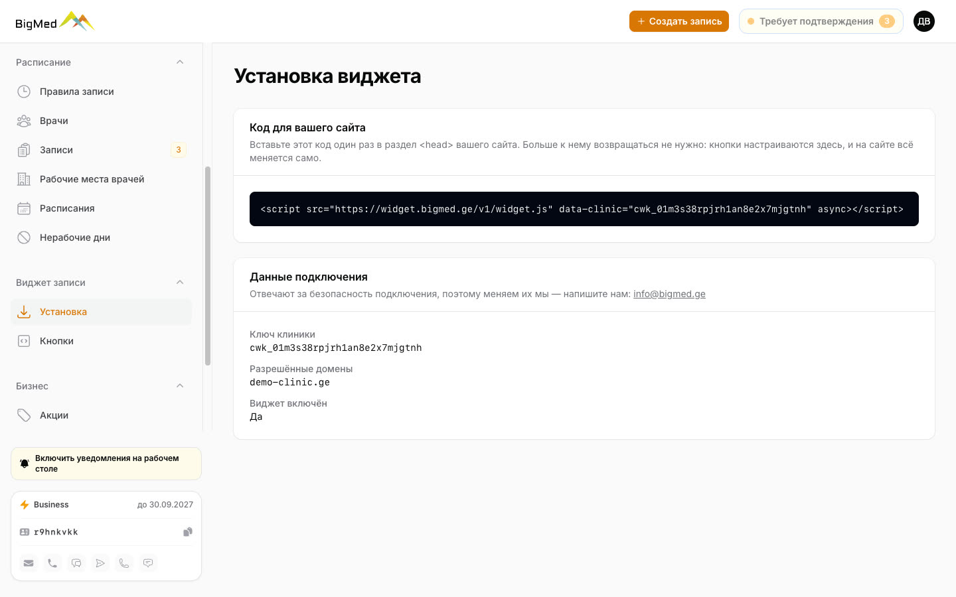Open the info@bigmed.ge email link

pos(669,294)
